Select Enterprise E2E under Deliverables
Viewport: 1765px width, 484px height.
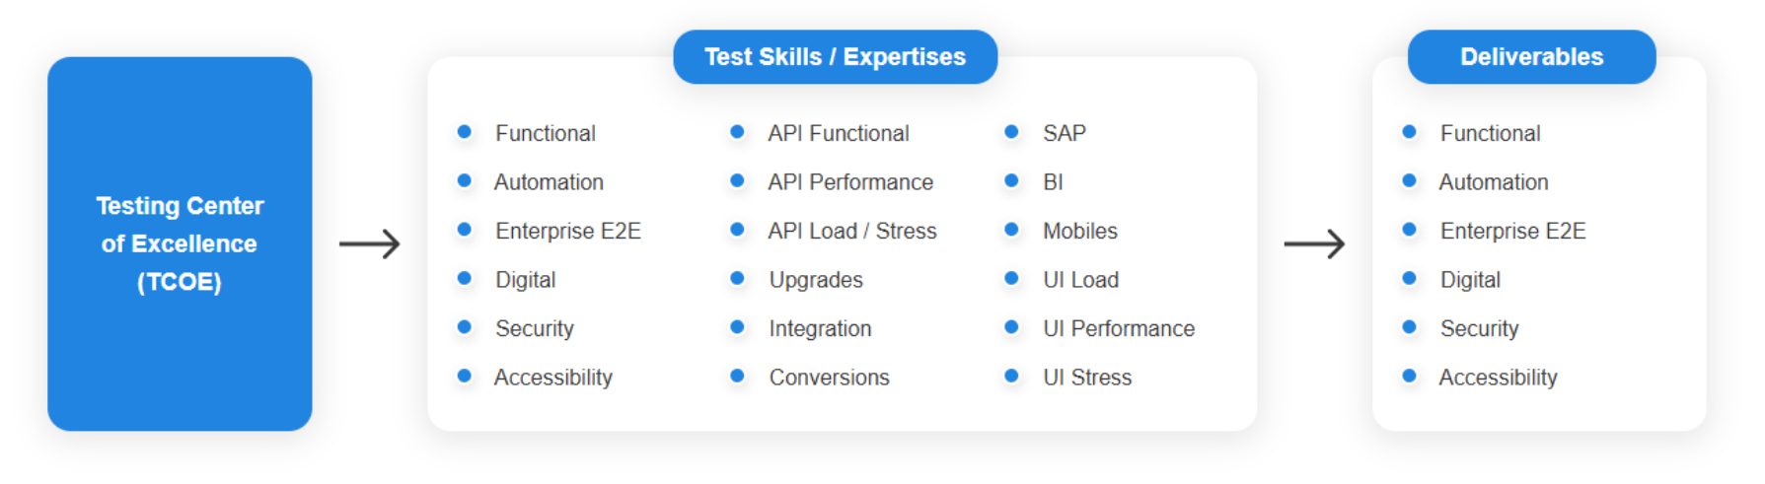1512,231
